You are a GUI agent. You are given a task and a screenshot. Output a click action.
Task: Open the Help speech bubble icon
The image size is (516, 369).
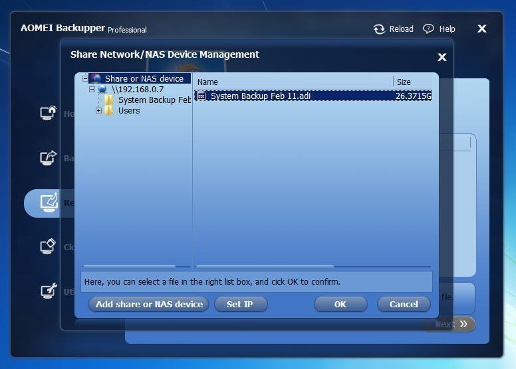click(428, 29)
